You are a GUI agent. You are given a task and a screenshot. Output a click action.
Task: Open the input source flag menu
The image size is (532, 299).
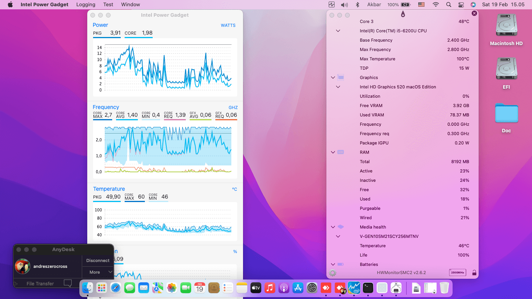[421, 5]
